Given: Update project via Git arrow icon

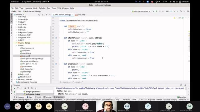Looking at the screenshot, I should click(x=171, y=11).
